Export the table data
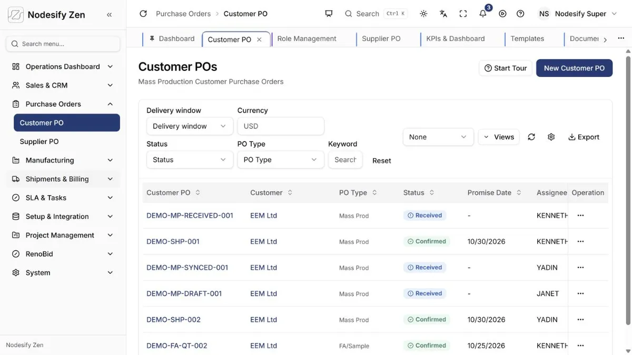This screenshot has width=632, height=355. 584,137
